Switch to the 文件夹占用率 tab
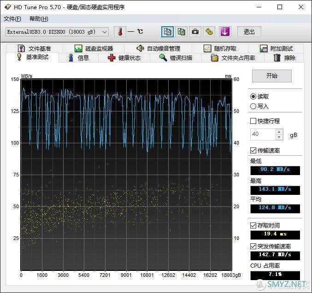Viewport: 312px width, 293px height. tap(233, 58)
